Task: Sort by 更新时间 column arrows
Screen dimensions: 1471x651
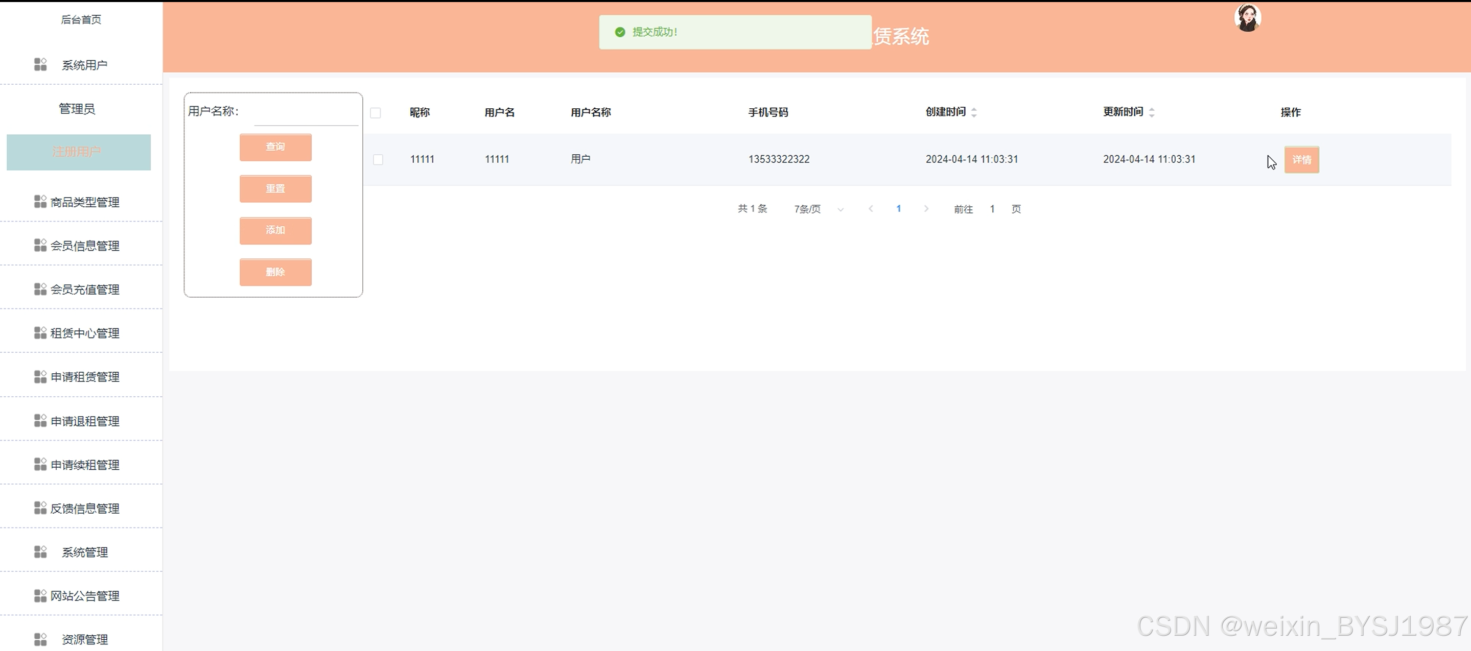Action: 1151,112
